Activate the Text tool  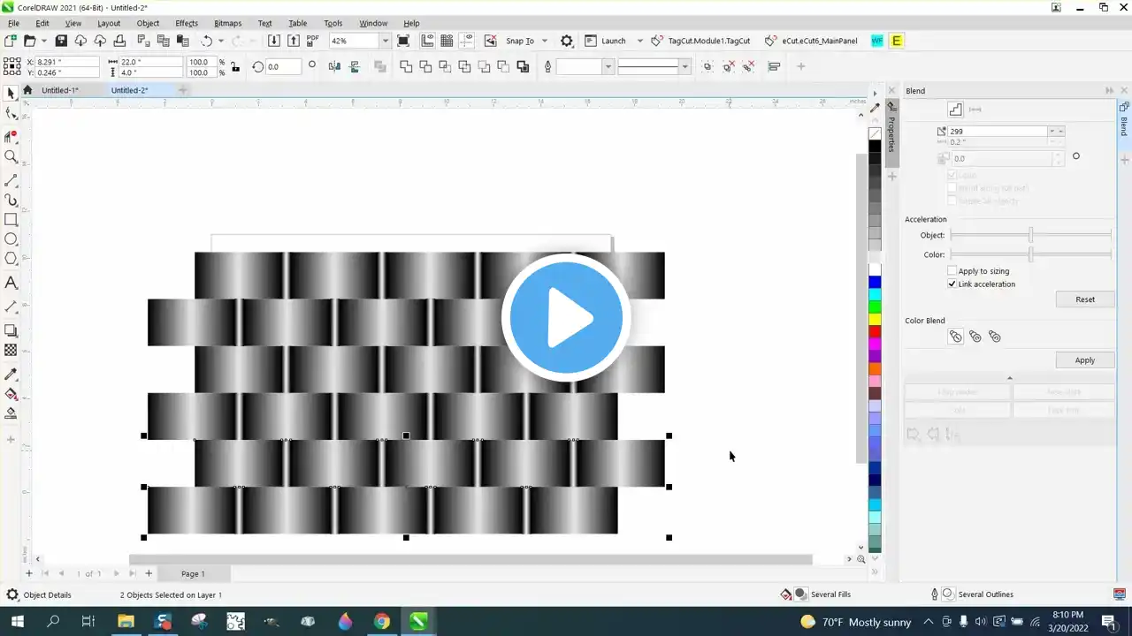pyautogui.click(x=11, y=283)
